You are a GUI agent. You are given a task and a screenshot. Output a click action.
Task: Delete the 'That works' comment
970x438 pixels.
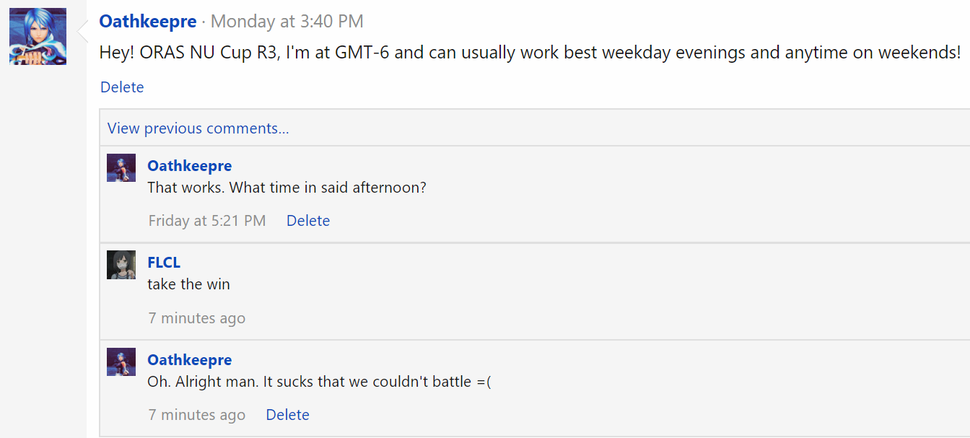pyautogui.click(x=308, y=221)
